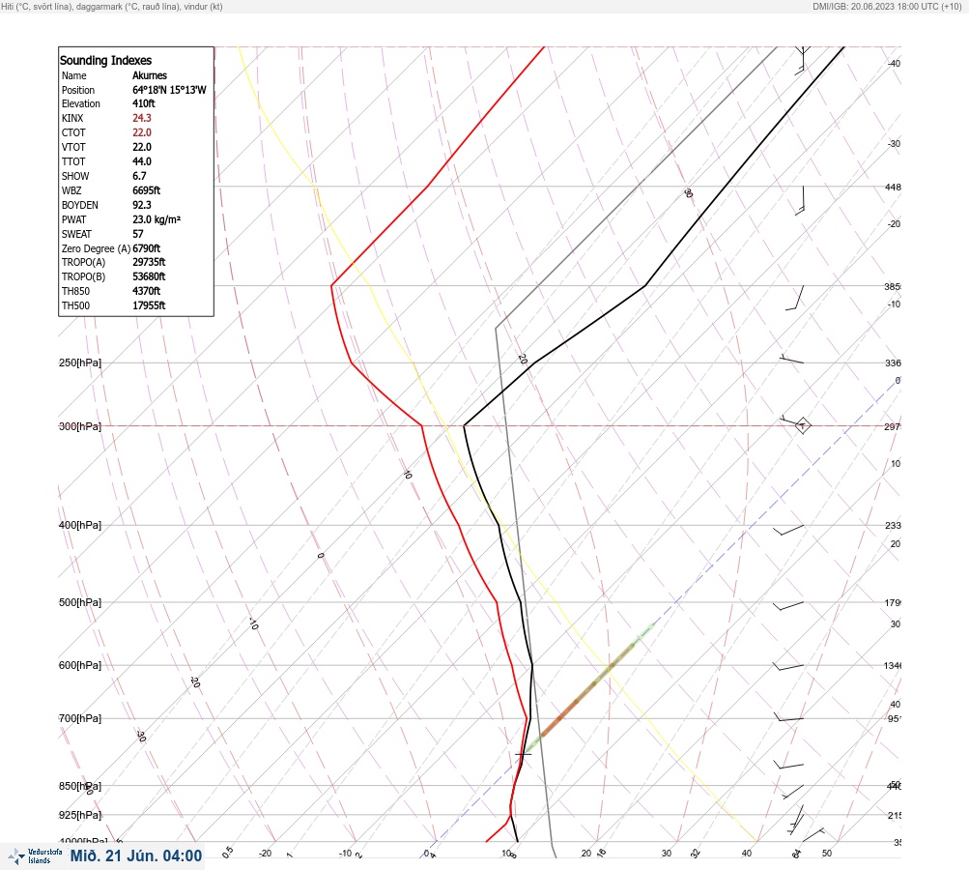This screenshot has width=969, height=870.
Task: Click the wind barb at the 500 hPa level
Action: [788, 605]
